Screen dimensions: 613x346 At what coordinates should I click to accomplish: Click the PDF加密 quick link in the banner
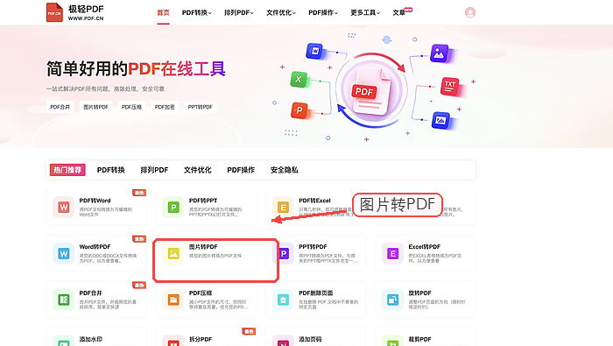point(165,107)
